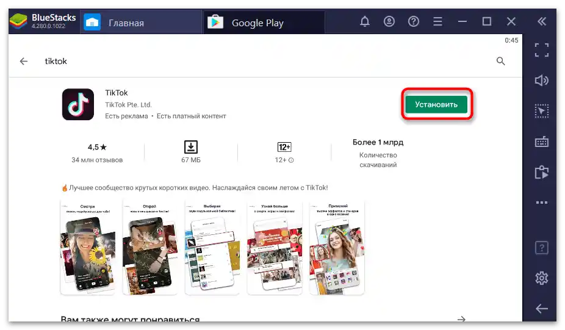Open the account profile icon
Image resolution: width=565 pixels, height=330 pixels.
tap(389, 21)
